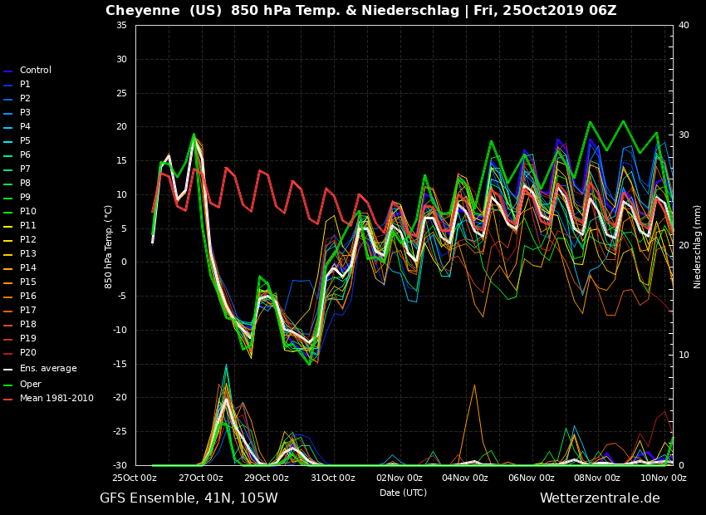
Task: Click the P15 legend label
Action: coord(28,282)
